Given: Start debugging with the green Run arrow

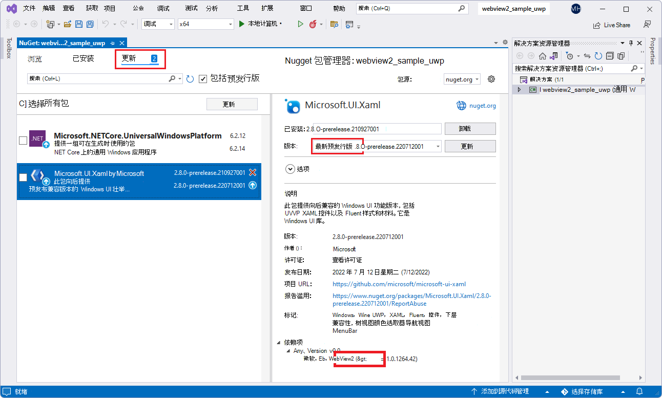Looking at the screenshot, I should (300, 24).
